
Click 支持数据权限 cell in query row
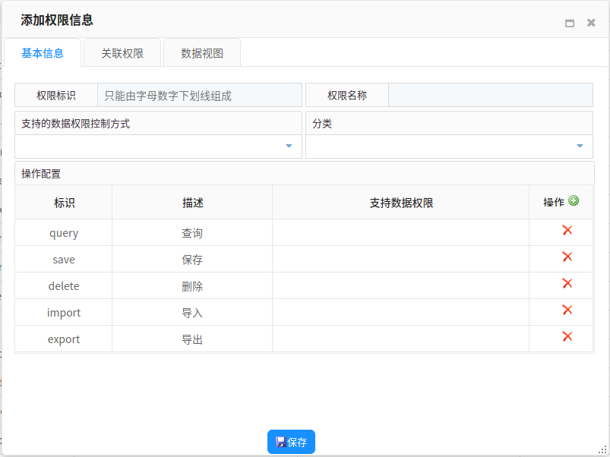tap(400, 233)
